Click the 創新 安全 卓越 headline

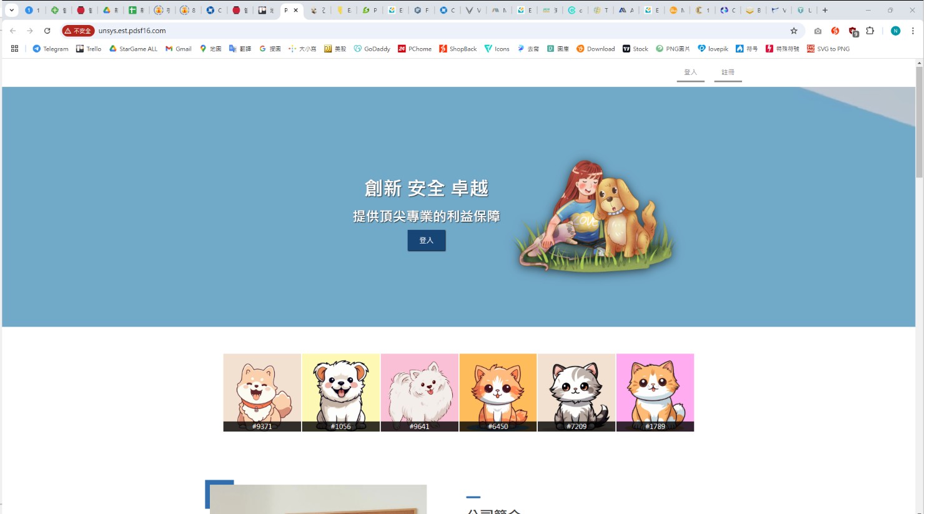click(427, 188)
